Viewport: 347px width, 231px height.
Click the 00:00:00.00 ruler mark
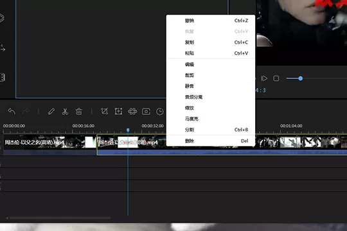(x=14, y=126)
